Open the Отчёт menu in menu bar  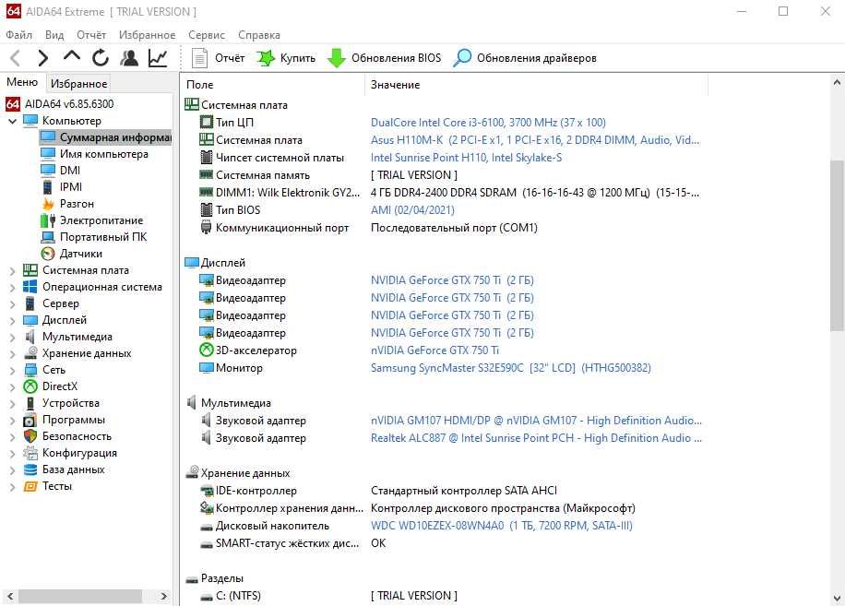[91, 35]
